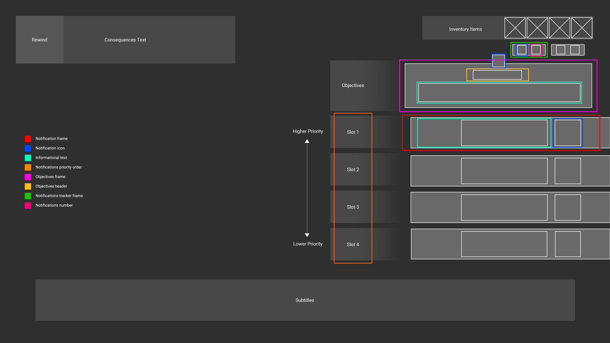Click green Notifications tracker frame swatch
610x343 pixels.
(x=28, y=196)
